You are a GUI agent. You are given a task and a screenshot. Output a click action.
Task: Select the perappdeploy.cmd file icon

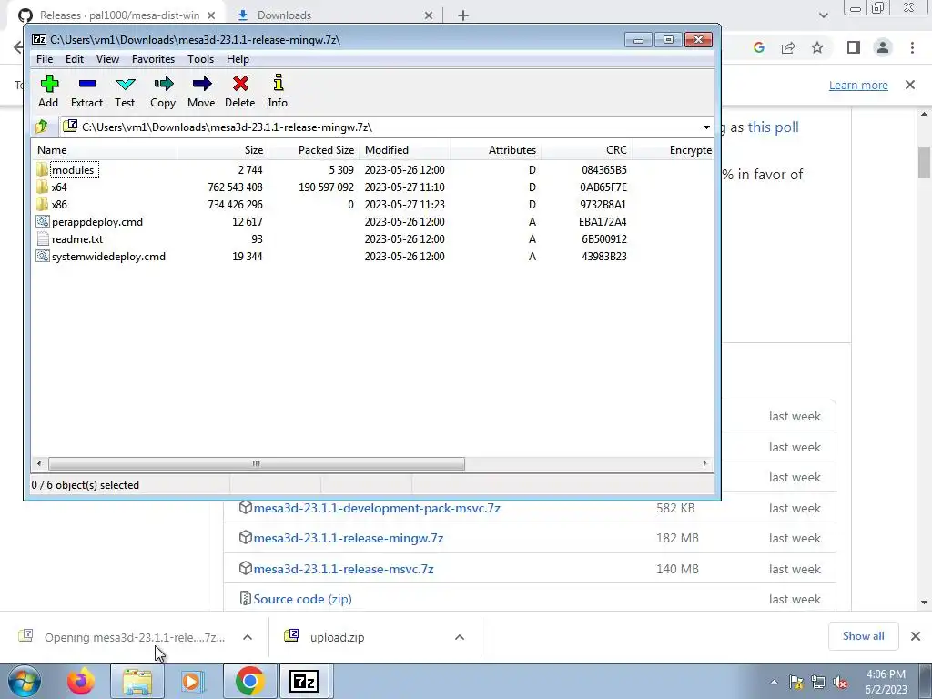point(42,222)
